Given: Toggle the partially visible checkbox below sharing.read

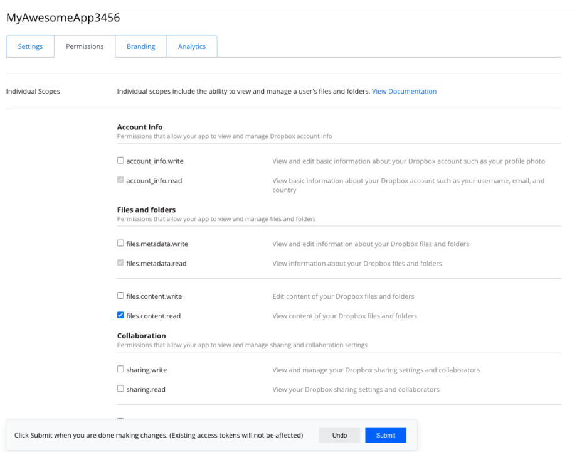Looking at the screenshot, I should coord(120,420).
